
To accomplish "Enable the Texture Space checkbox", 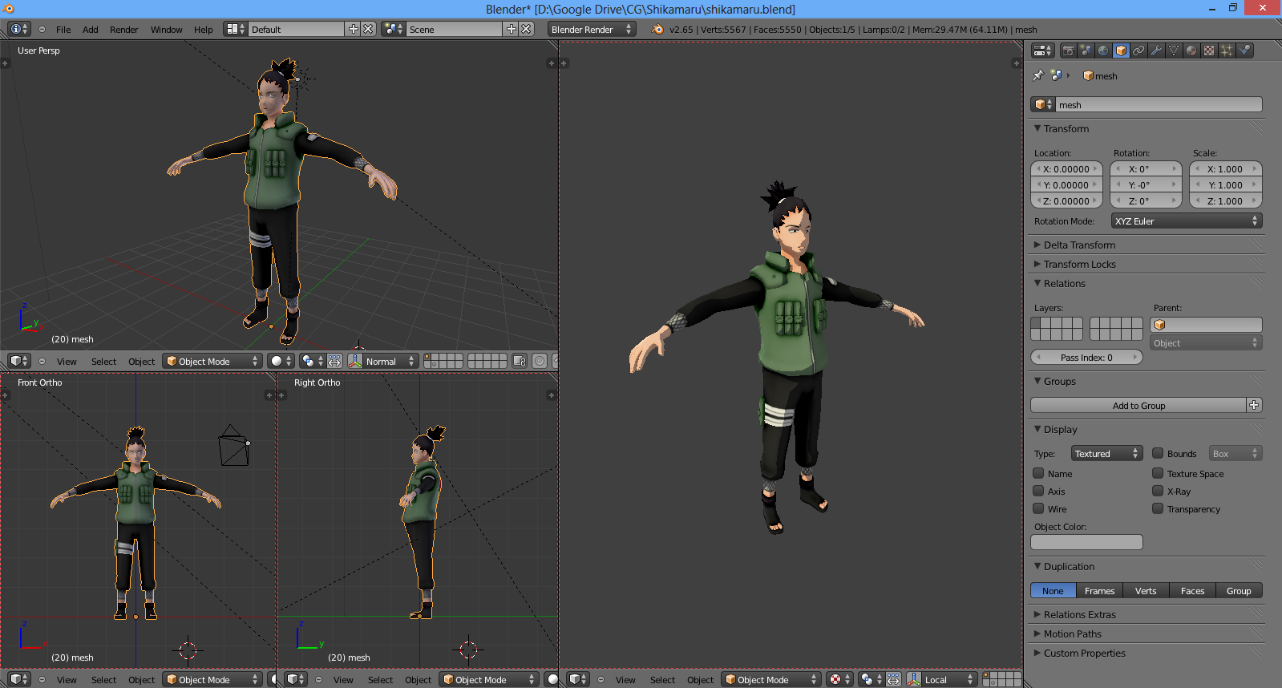I will pyautogui.click(x=1158, y=473).
